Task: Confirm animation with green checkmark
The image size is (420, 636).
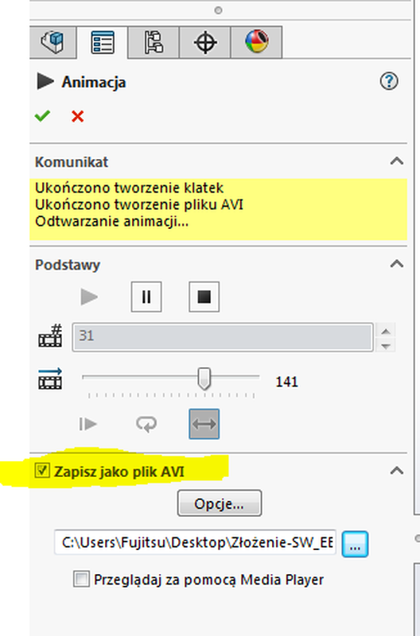Action: [x=42, y=116]
